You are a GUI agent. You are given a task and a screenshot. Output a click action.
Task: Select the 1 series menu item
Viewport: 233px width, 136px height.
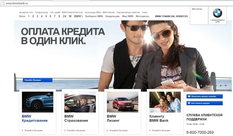point(29,16)
